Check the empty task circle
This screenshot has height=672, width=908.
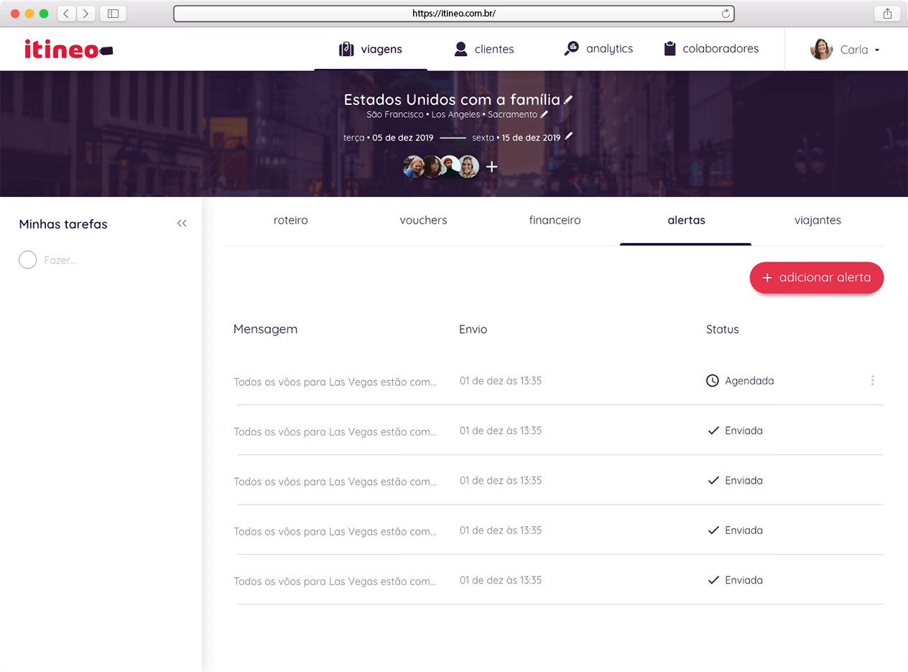tap(27, 260)
